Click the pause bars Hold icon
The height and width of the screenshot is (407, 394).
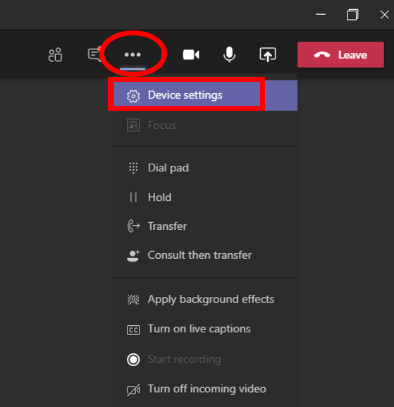133,198
